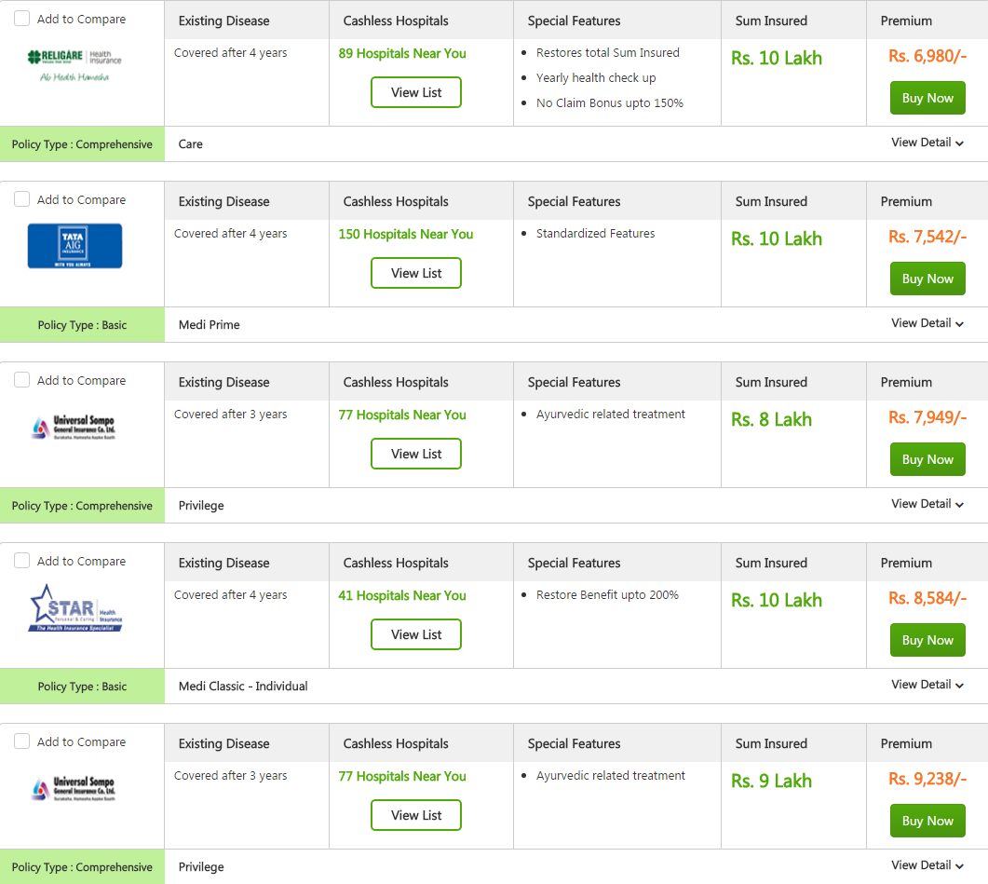Click the 89 Hospitals Near You link
The image size is (988, 884).
tap(402, 54)
